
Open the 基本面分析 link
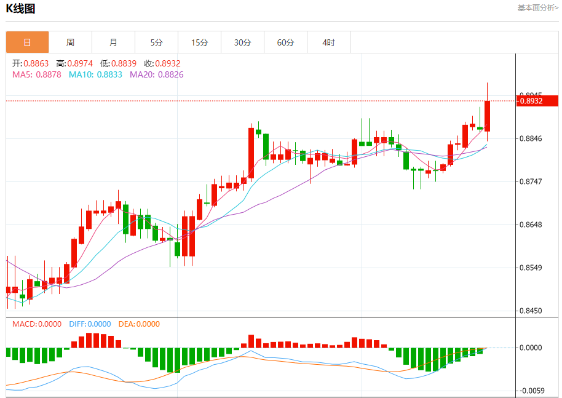[537, 8]
